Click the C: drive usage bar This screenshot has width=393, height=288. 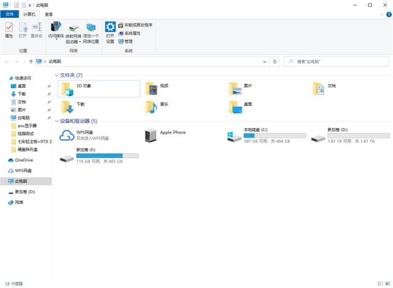pyautogui.click(x=274, y=135)
